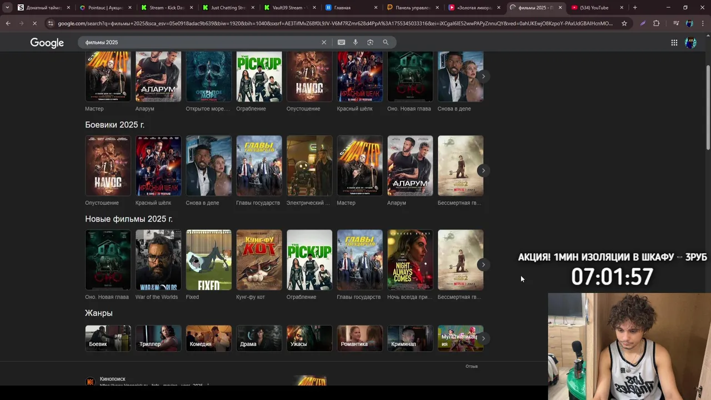Open the on-screen keyboard input tool
711x400 pixels.
[x=341, y=42]
